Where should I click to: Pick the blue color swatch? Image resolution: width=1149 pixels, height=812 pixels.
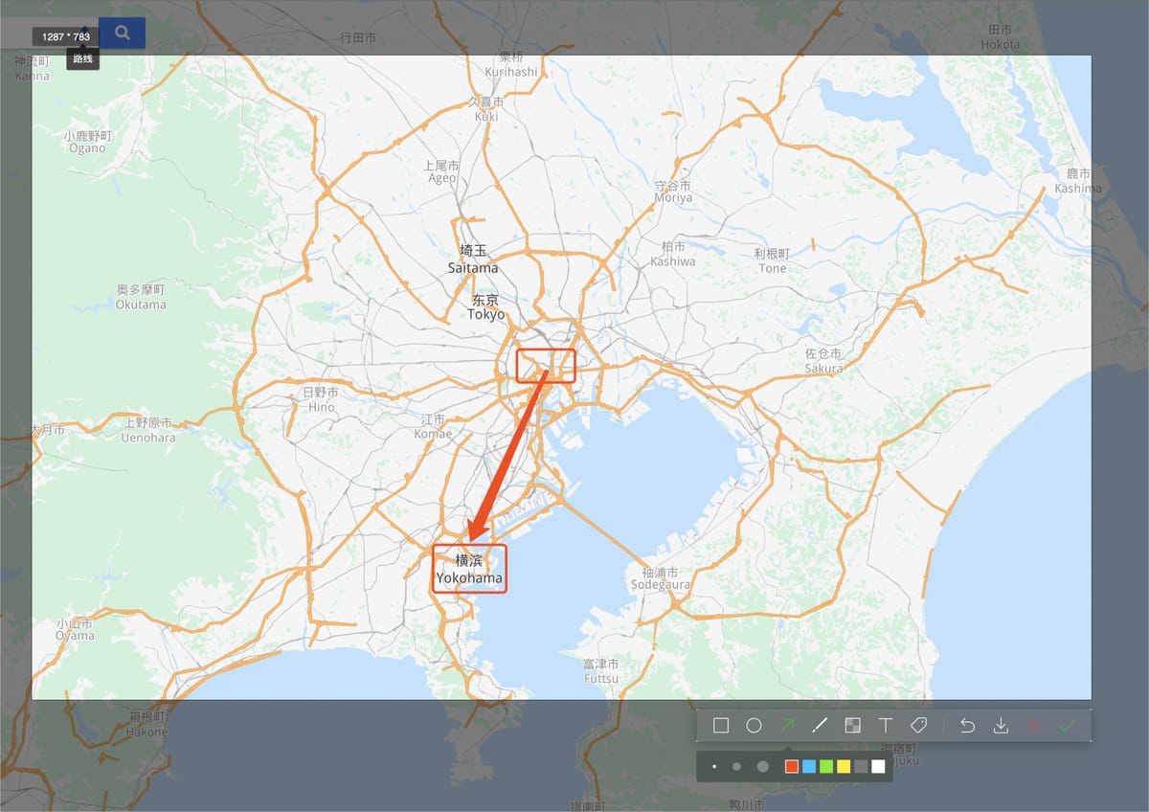[x=809, y=766]
